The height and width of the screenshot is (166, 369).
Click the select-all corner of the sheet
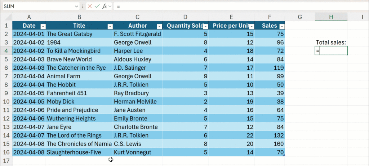click(6, 17)
